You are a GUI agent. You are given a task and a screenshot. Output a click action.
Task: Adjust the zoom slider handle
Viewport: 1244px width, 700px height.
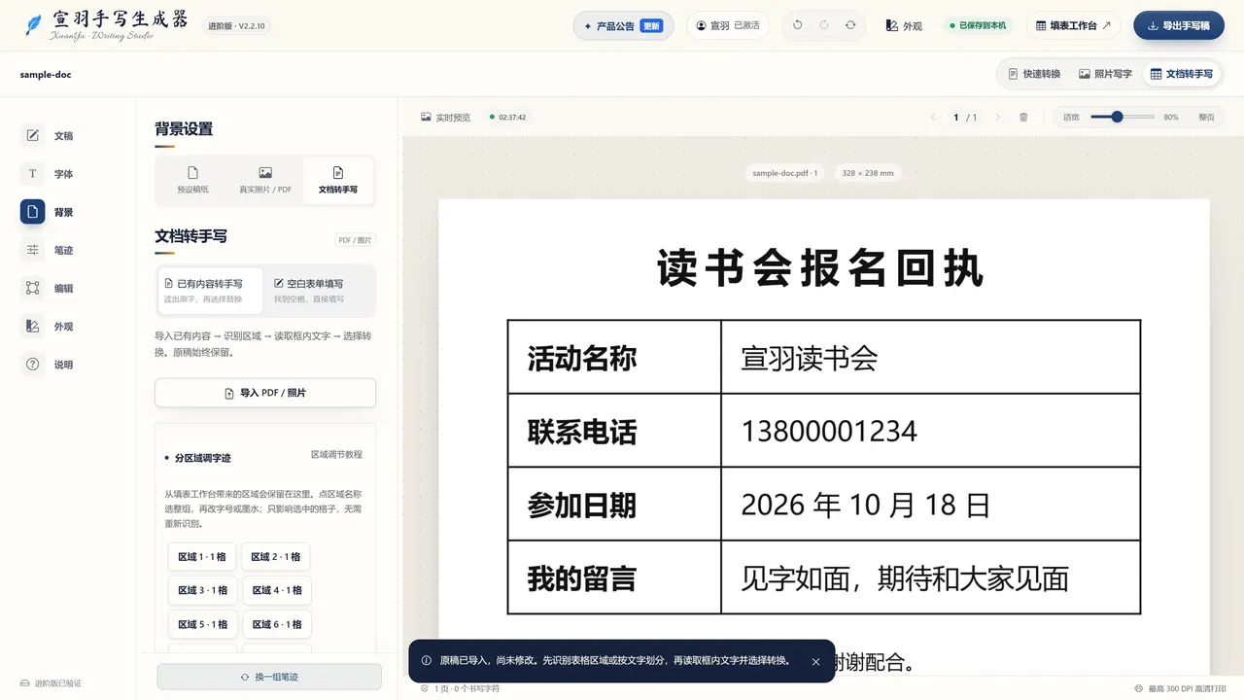(x=1118, y=117)
